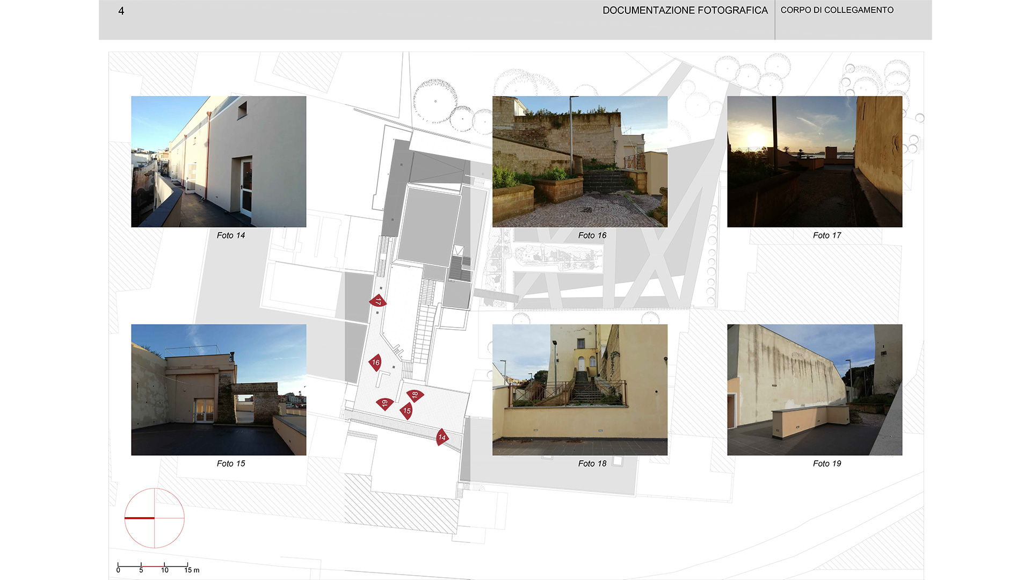The width and height of the screenshot is (1031, 580).
Task: Click the 'DOCUMENTAZIONE FOTOGRAFICA' header title
Action: 685,10
